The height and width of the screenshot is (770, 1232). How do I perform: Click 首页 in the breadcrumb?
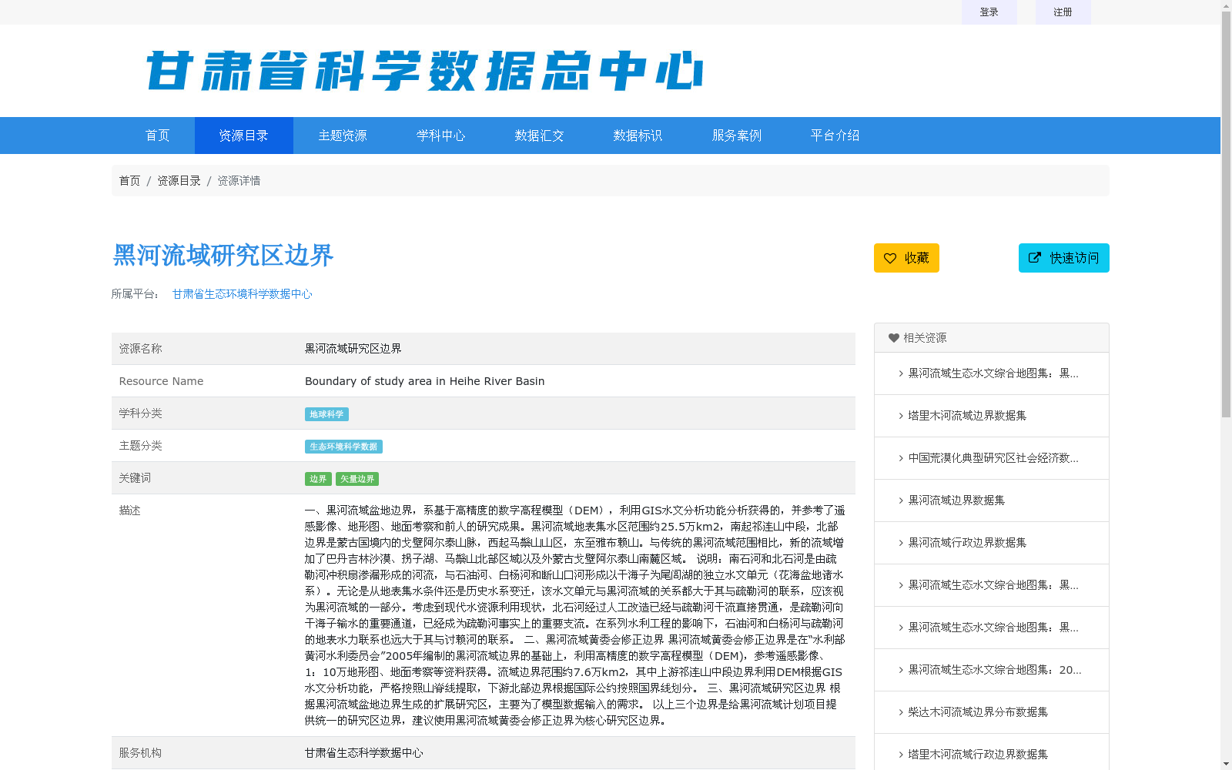129,181
